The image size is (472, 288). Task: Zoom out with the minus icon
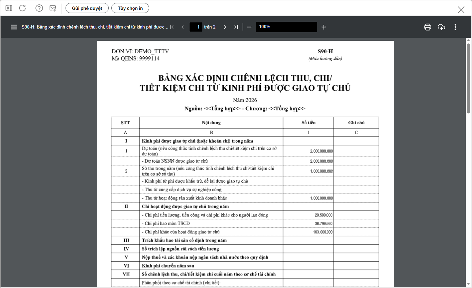(249, 27)
